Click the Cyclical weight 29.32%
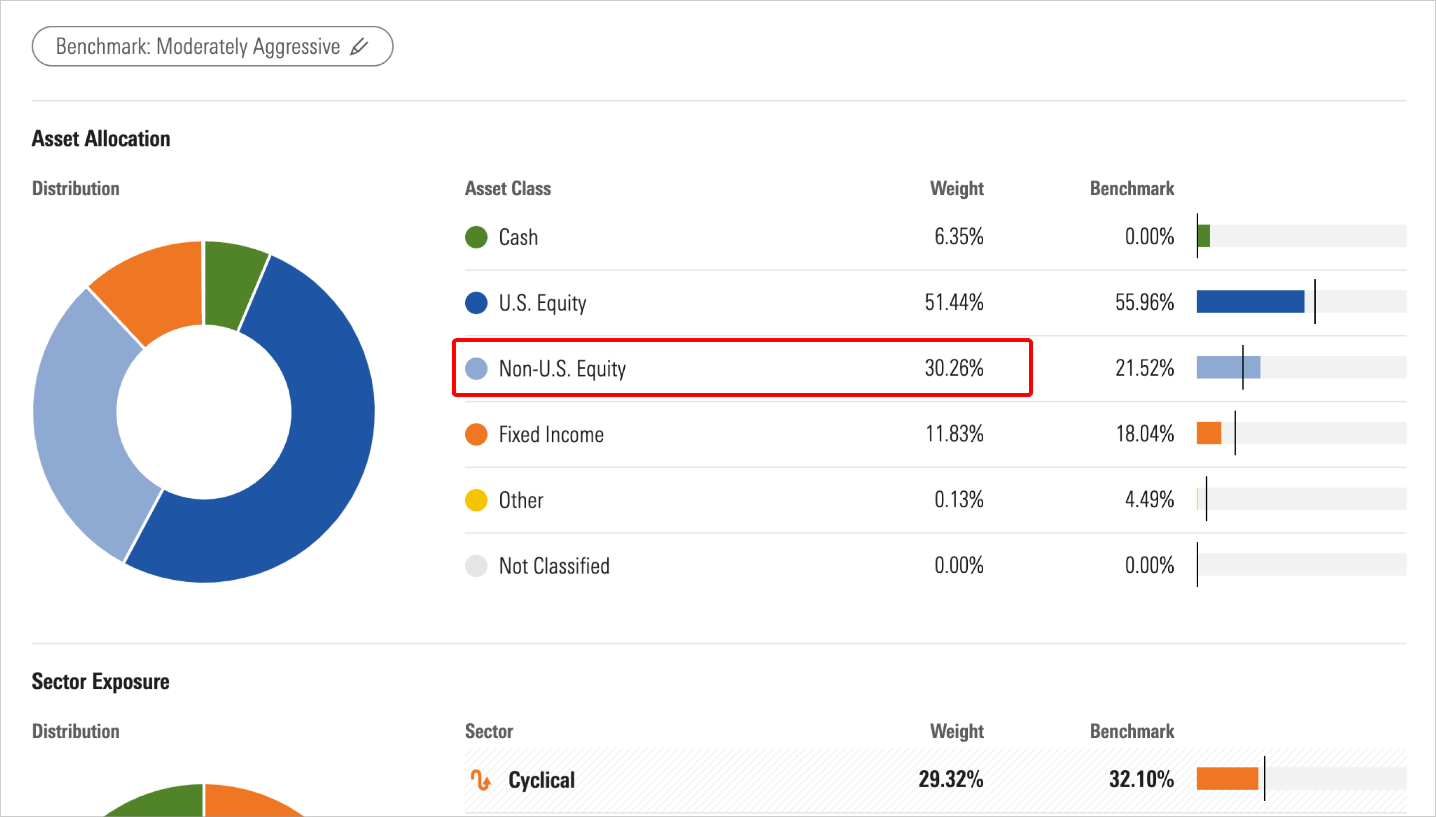The width and height of the screenshot is (1436, 817). click(951, 779)
